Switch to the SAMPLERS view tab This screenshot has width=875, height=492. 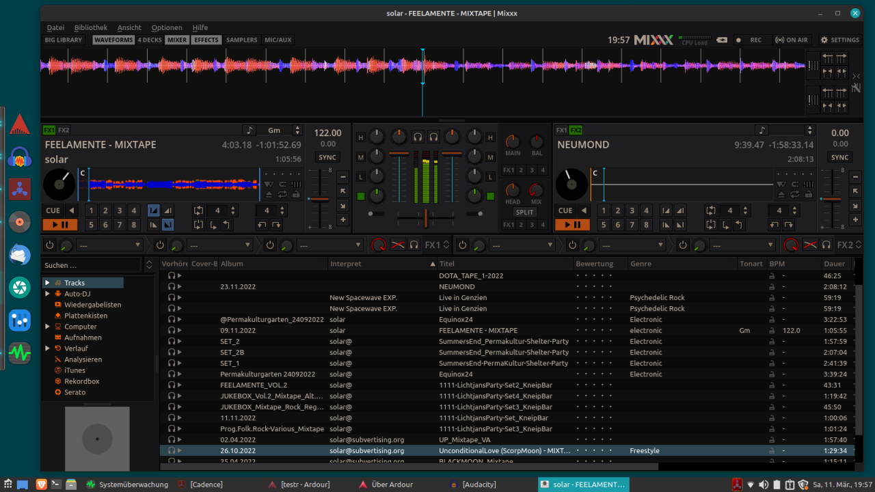click(241, 40)
